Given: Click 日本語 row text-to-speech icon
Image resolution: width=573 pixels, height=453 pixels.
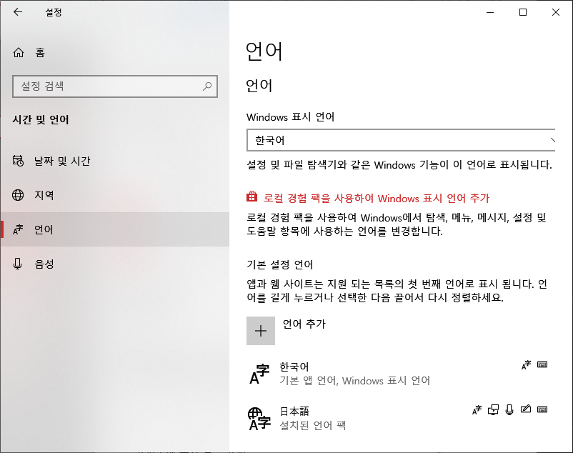Looking at the screenshot, I should click(493, 409).
